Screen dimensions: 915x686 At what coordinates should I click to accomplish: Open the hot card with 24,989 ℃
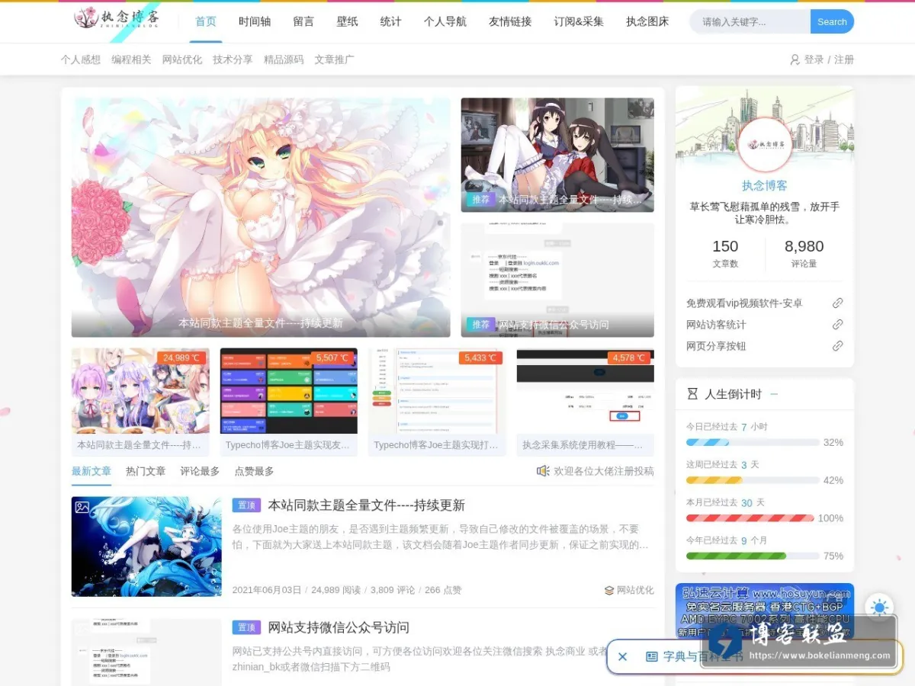pyautogui.click(x=140, y=402)
